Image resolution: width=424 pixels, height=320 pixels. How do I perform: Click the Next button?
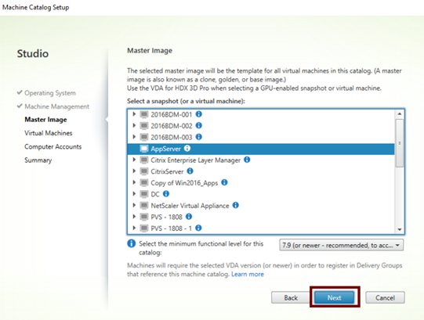[335, 297]
